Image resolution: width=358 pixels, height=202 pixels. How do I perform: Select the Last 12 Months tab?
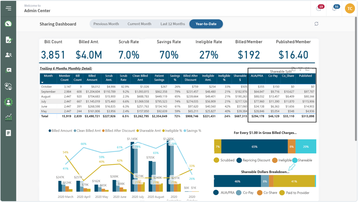(173, 24)
